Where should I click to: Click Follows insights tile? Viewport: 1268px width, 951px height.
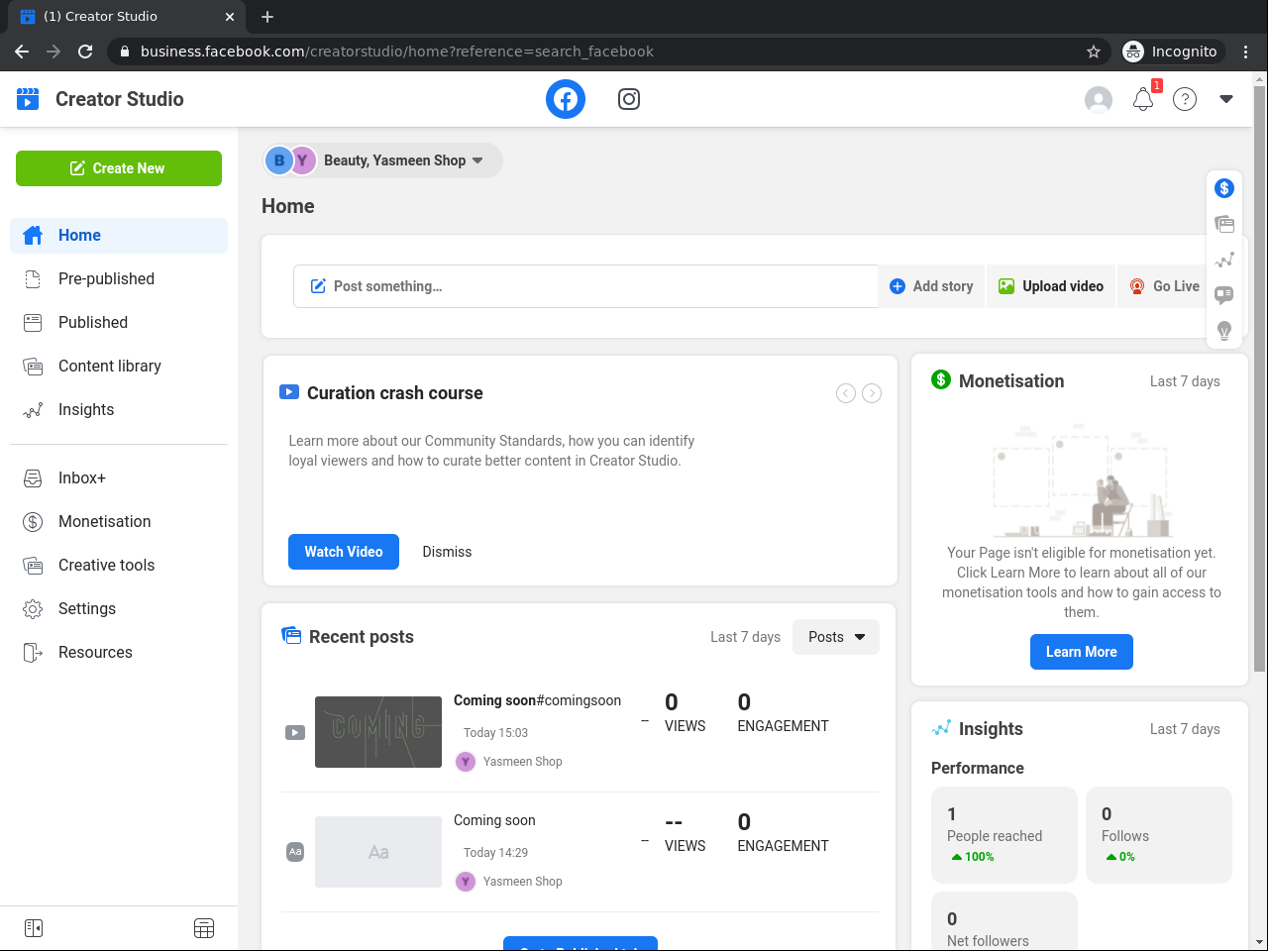1159,835
